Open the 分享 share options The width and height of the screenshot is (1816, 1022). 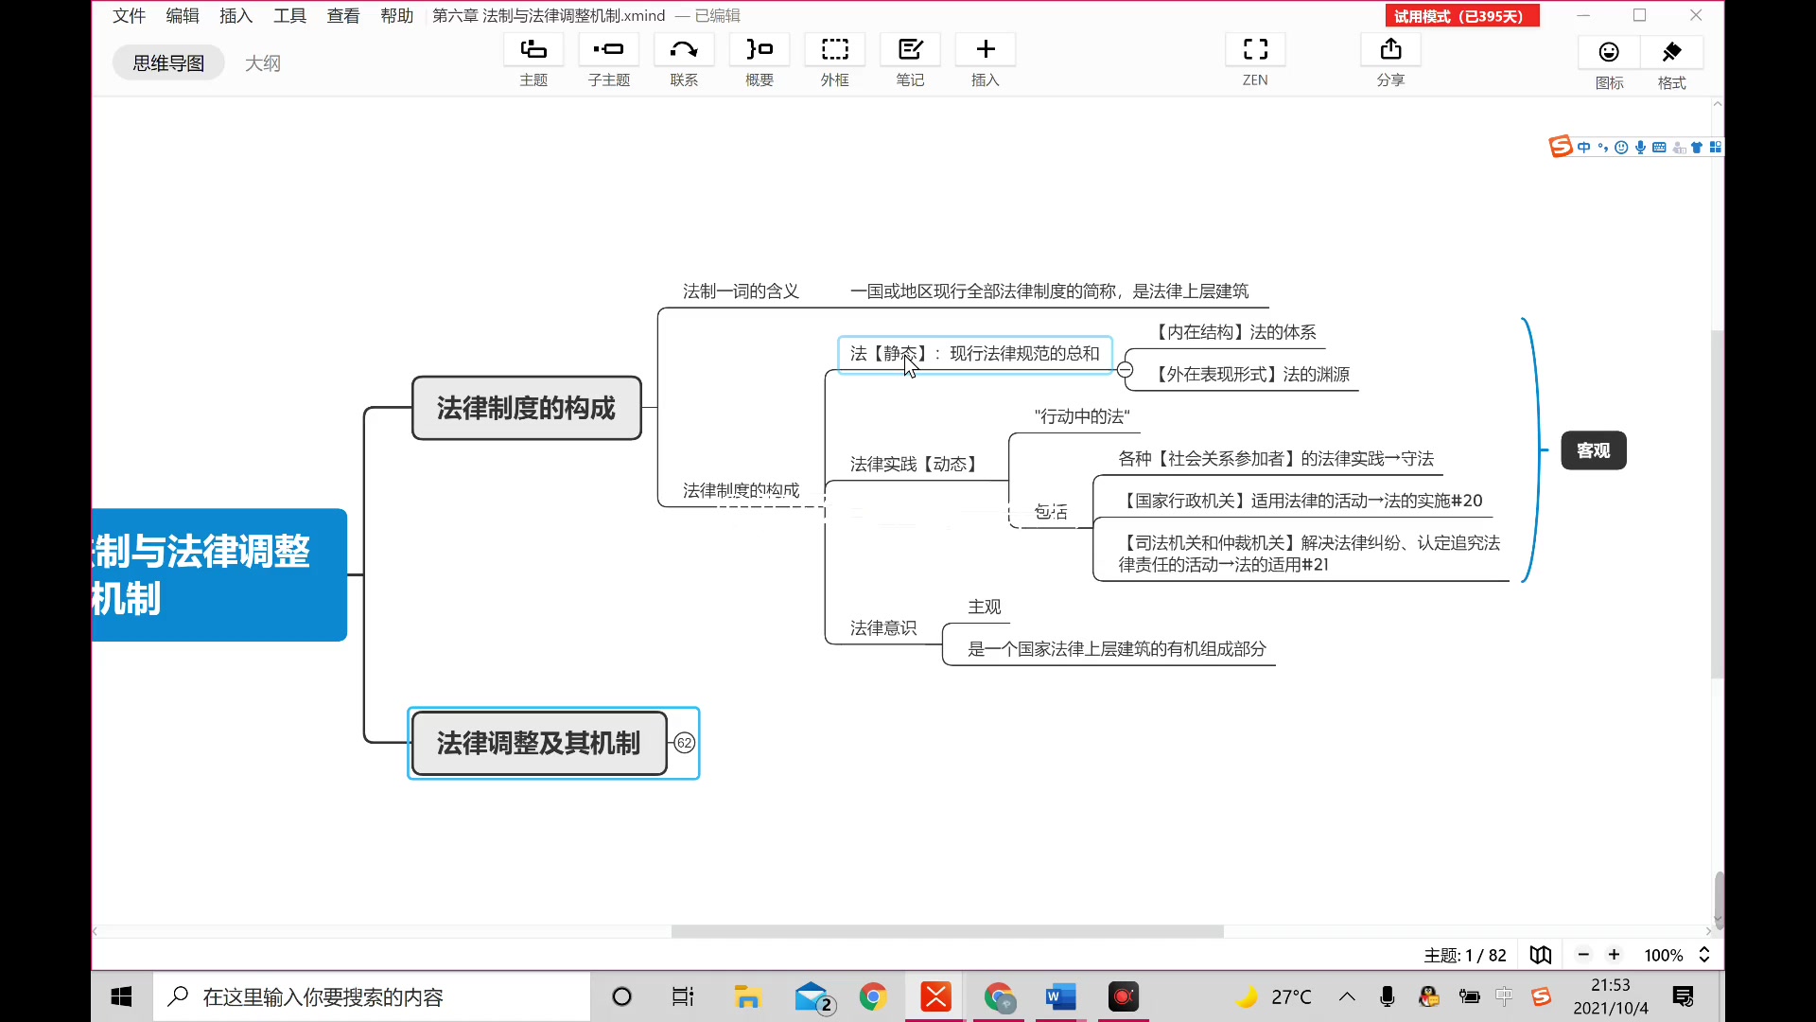1390,61
